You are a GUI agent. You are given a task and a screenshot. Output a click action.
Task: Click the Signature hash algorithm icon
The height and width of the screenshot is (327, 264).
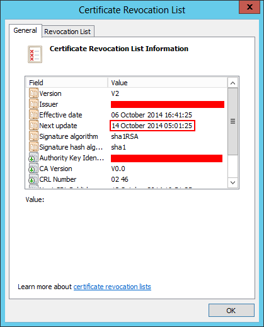[33, 147]
